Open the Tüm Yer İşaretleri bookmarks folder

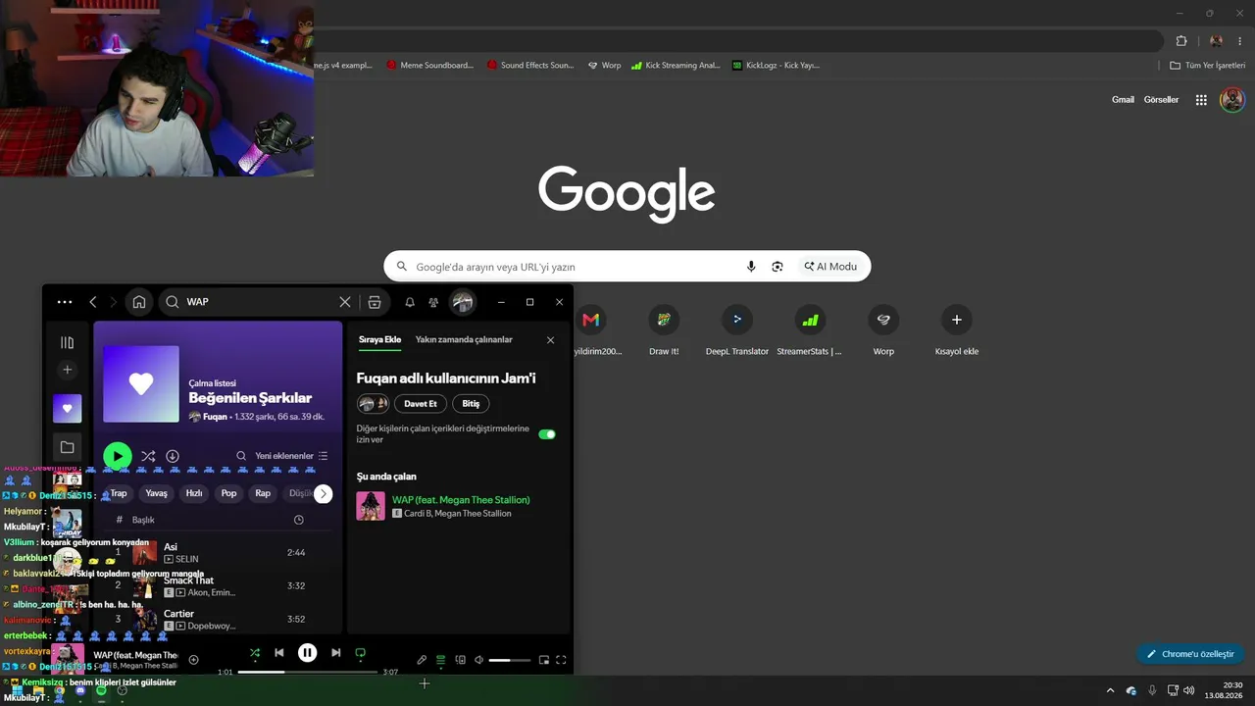pos(1207,66)
